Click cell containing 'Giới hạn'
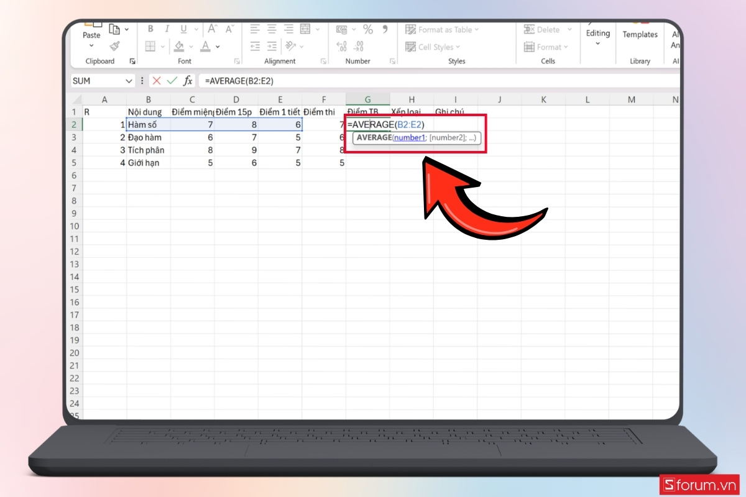The height and width of the screenshot is (497, 746). tap(149, 163)
